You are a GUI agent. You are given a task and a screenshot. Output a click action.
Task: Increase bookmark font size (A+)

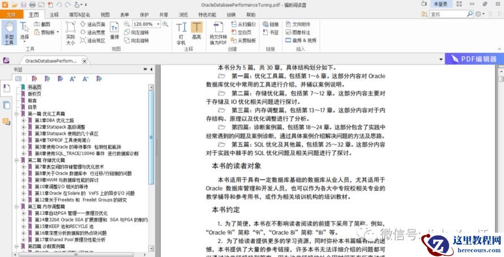(72, 79)
